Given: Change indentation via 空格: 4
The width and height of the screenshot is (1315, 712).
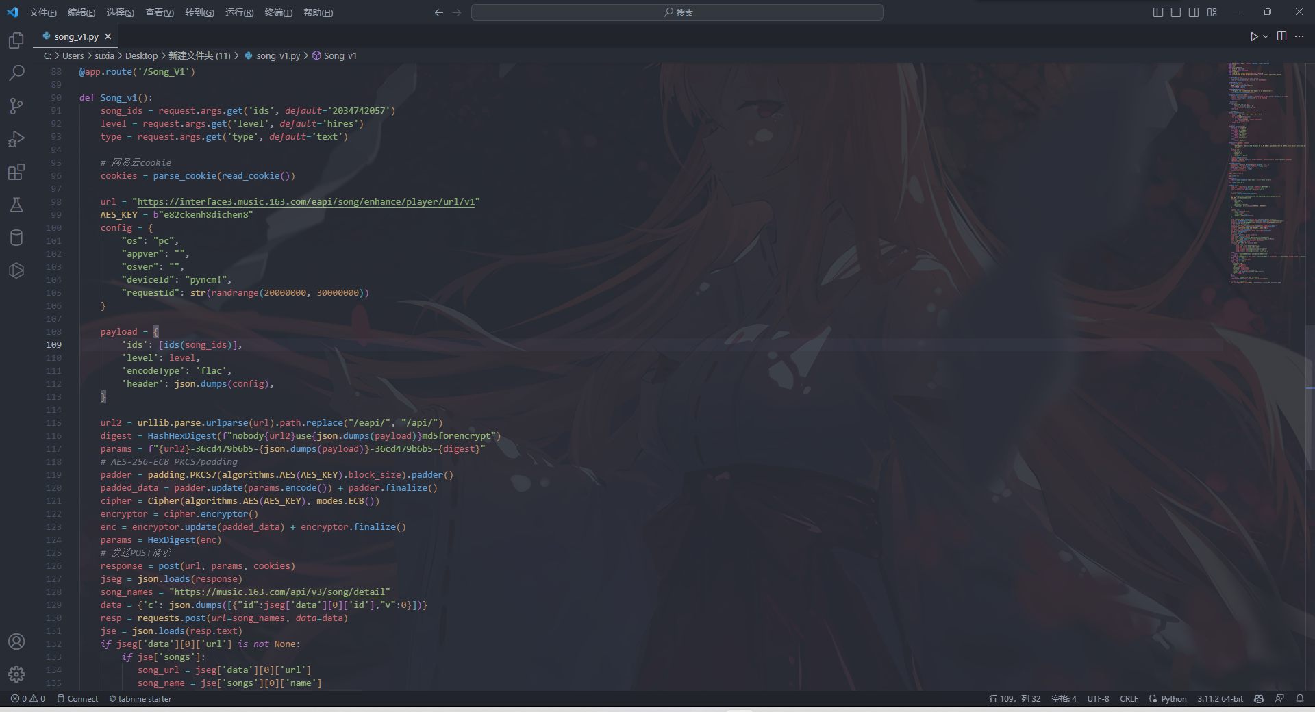Looking at the screenshot, I should click(x=1064, y=698).
